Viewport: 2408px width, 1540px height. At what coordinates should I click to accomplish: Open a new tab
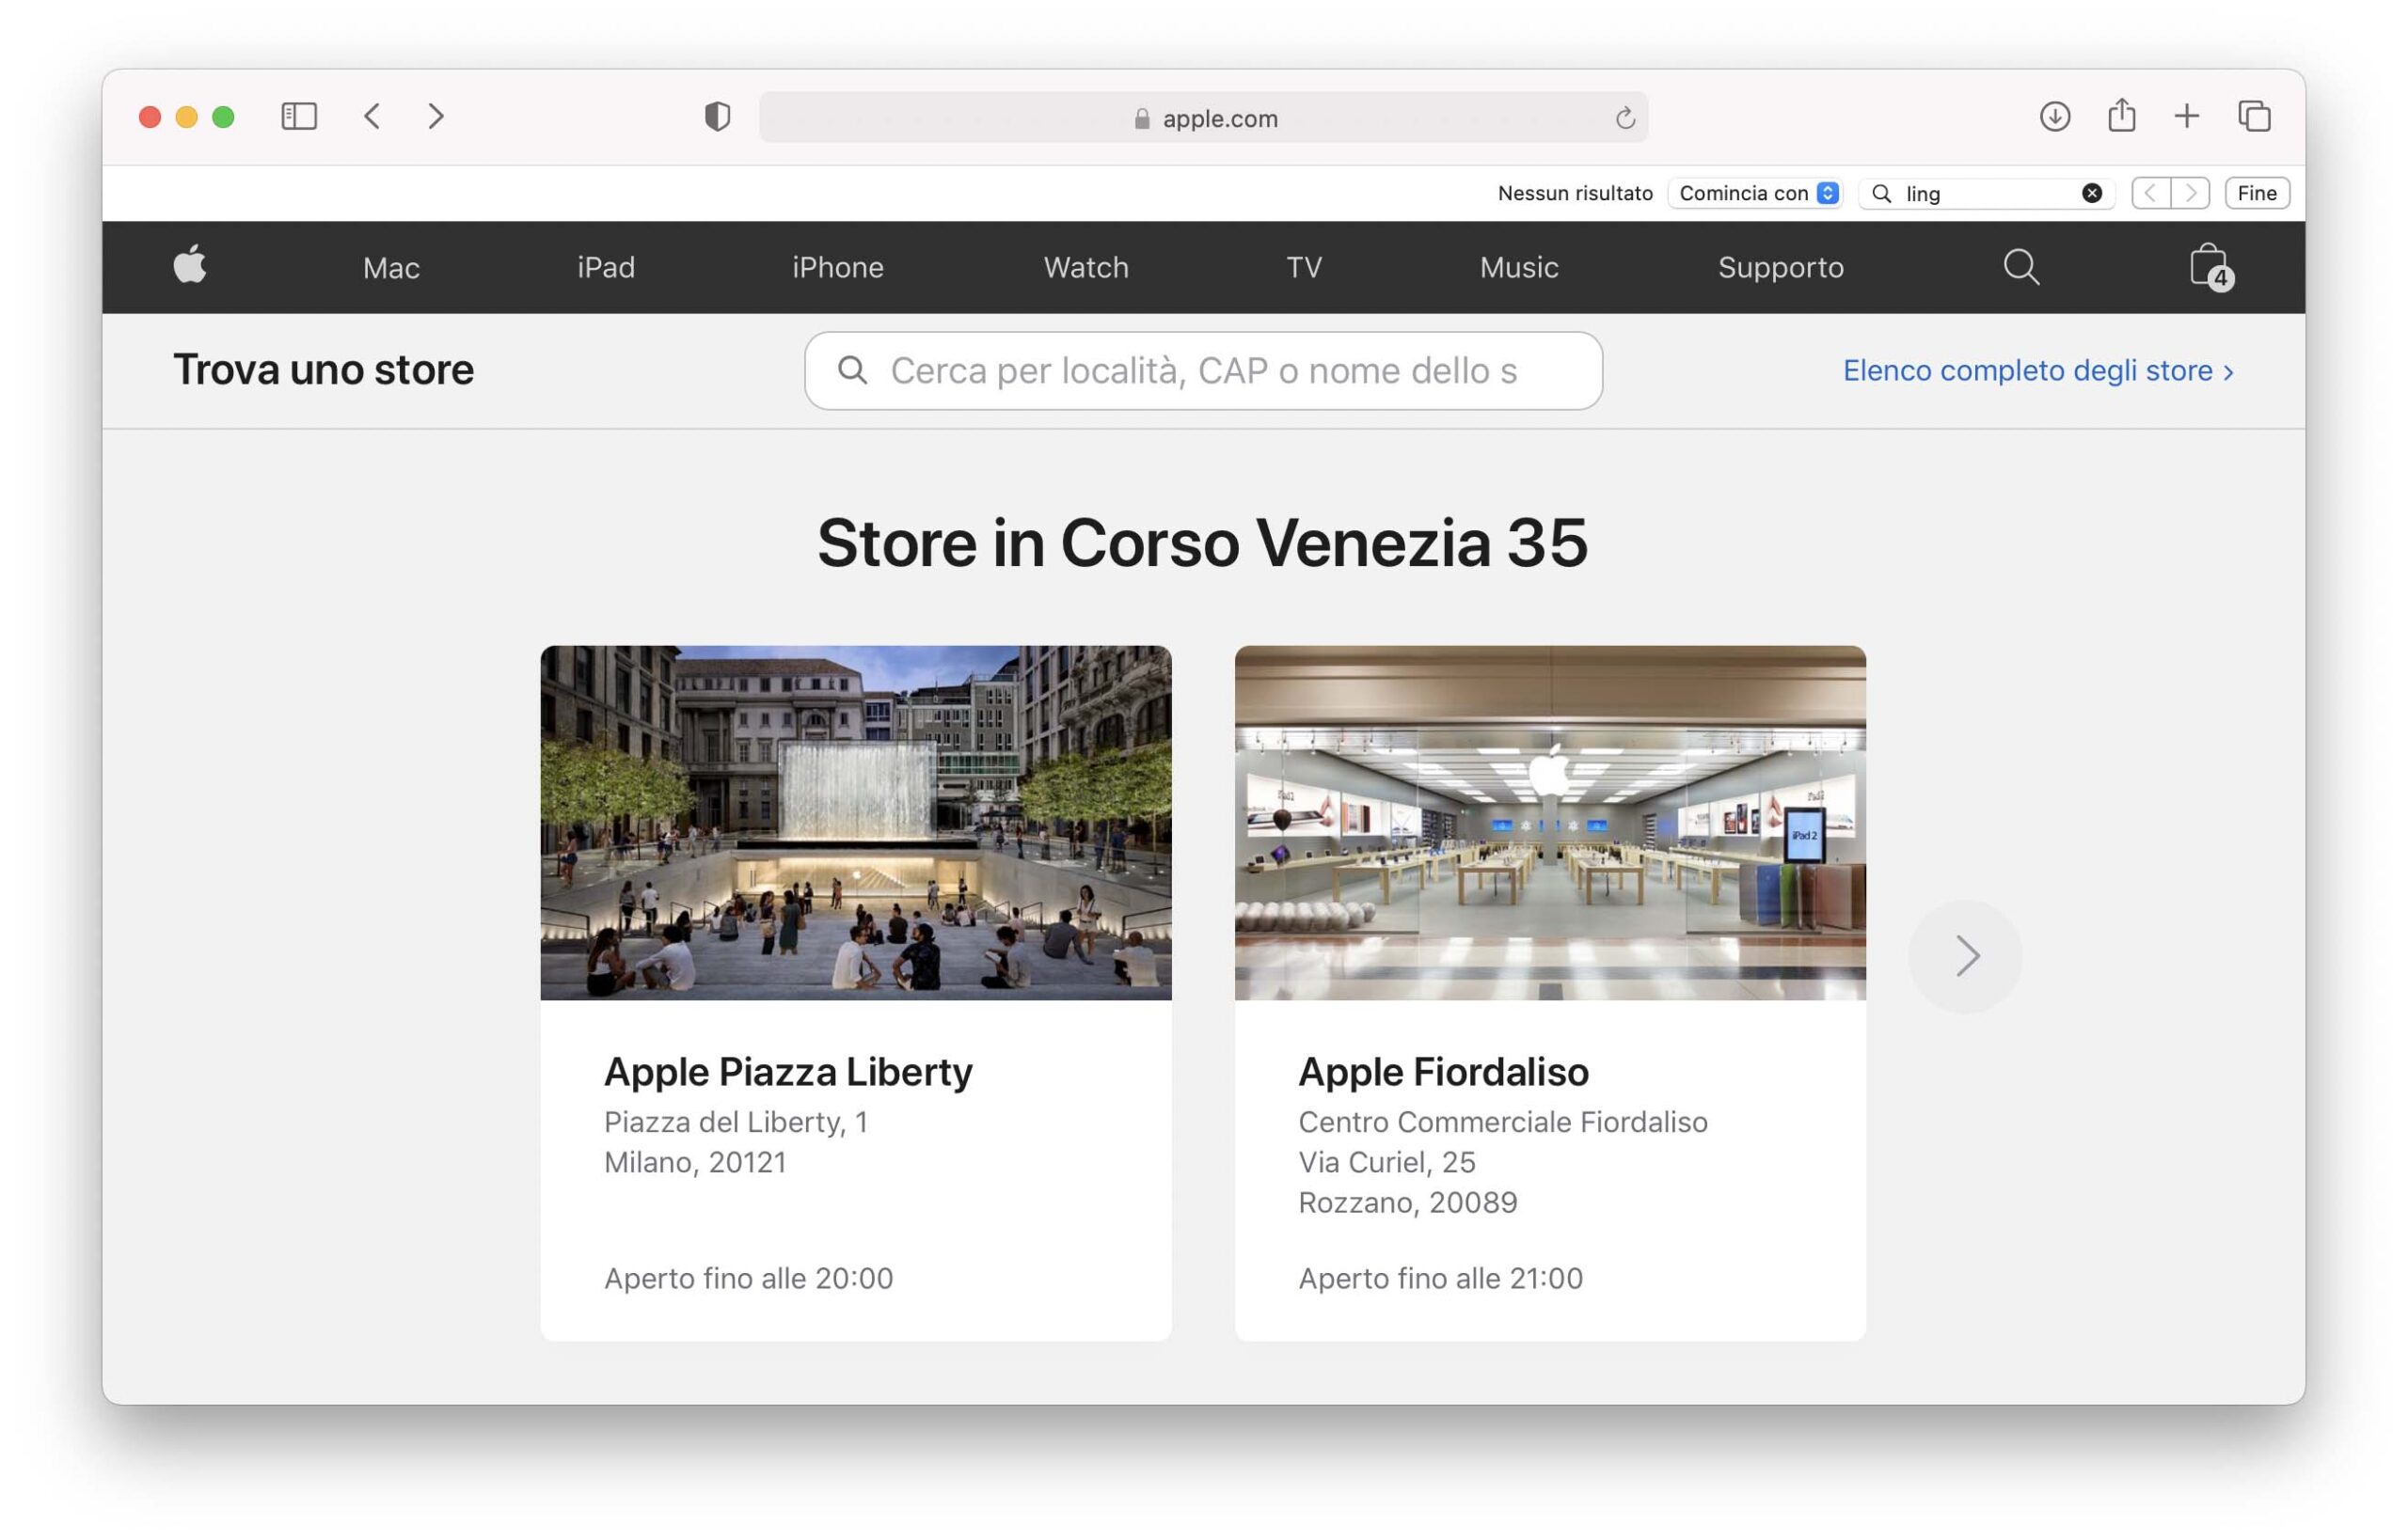click(2187, 117)
